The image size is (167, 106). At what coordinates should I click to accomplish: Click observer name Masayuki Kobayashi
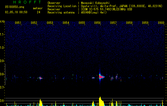click(95, 3)
